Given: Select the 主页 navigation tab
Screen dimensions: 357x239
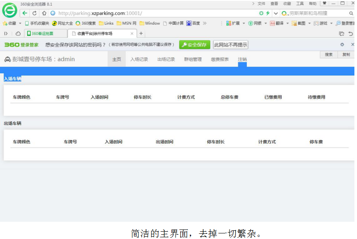Looking at the screenshot, I should (x=117, y=59).
